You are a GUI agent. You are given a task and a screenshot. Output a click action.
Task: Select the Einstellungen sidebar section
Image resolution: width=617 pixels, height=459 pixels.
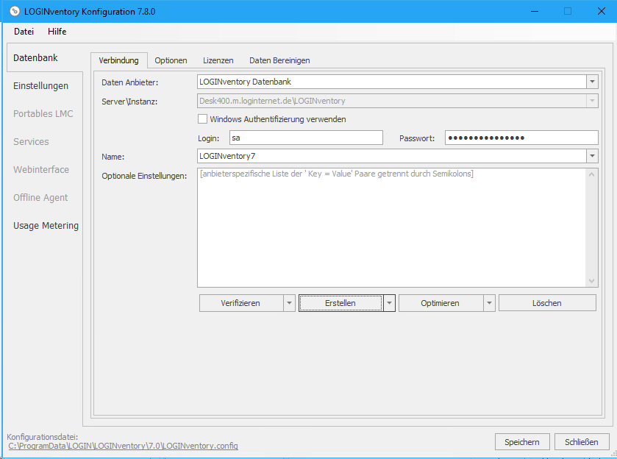41,86
